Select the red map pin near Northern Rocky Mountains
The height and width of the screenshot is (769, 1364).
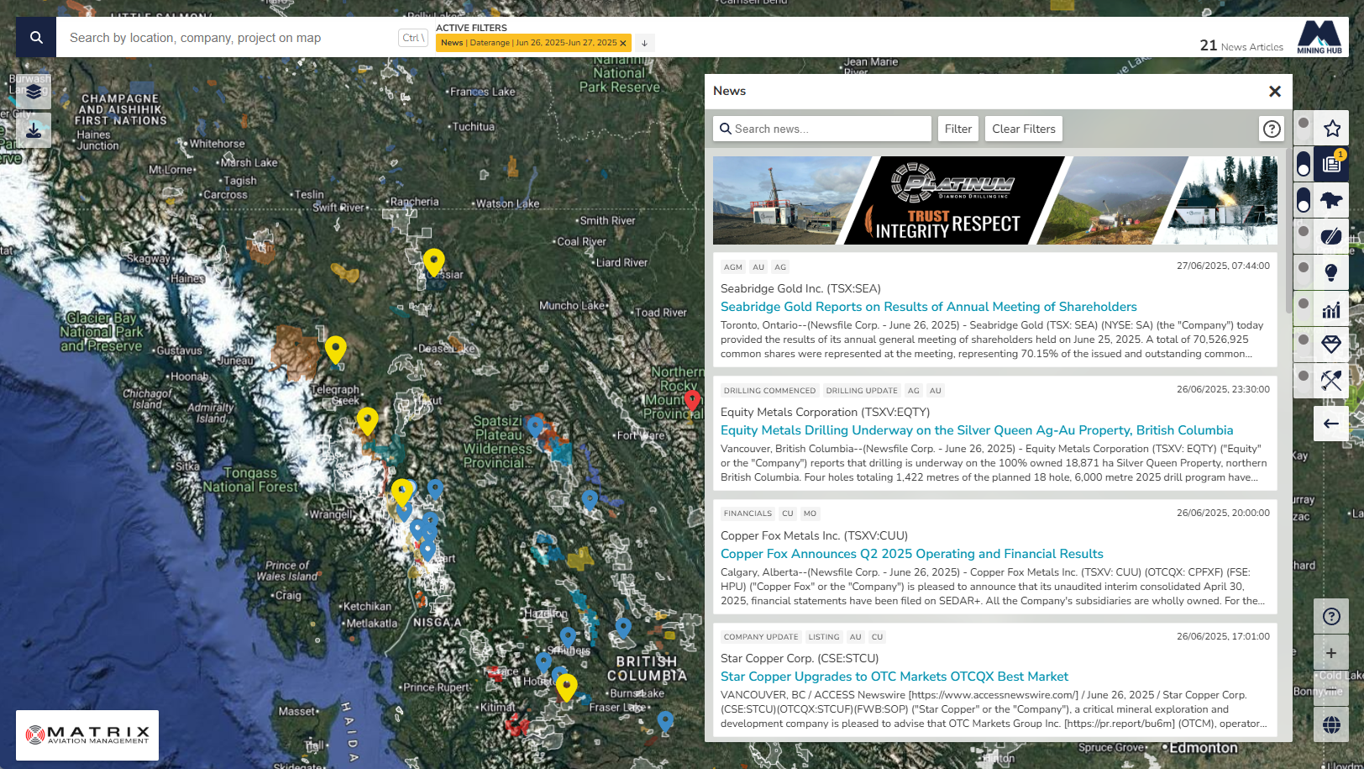click(x=692, y=400)
